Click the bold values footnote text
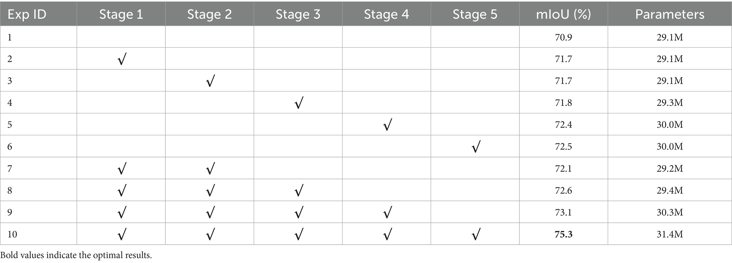This screenshot has height=263, width=732. tap(76, 255)
